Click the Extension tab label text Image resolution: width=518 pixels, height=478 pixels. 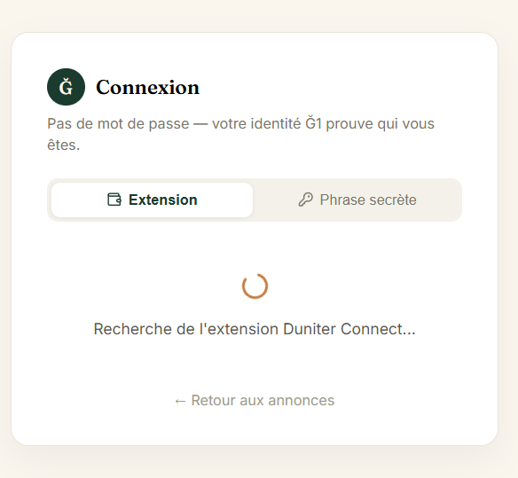[x=163, y=200]
